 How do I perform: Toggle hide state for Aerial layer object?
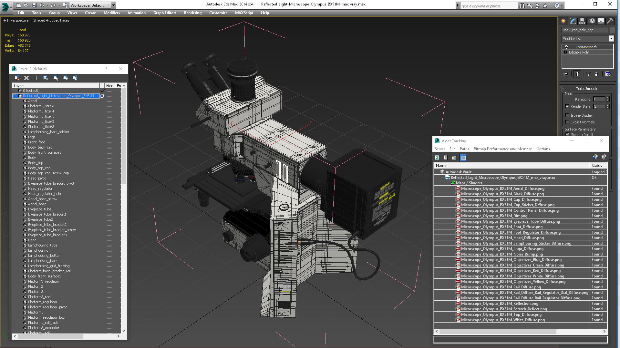click(109, 101)
